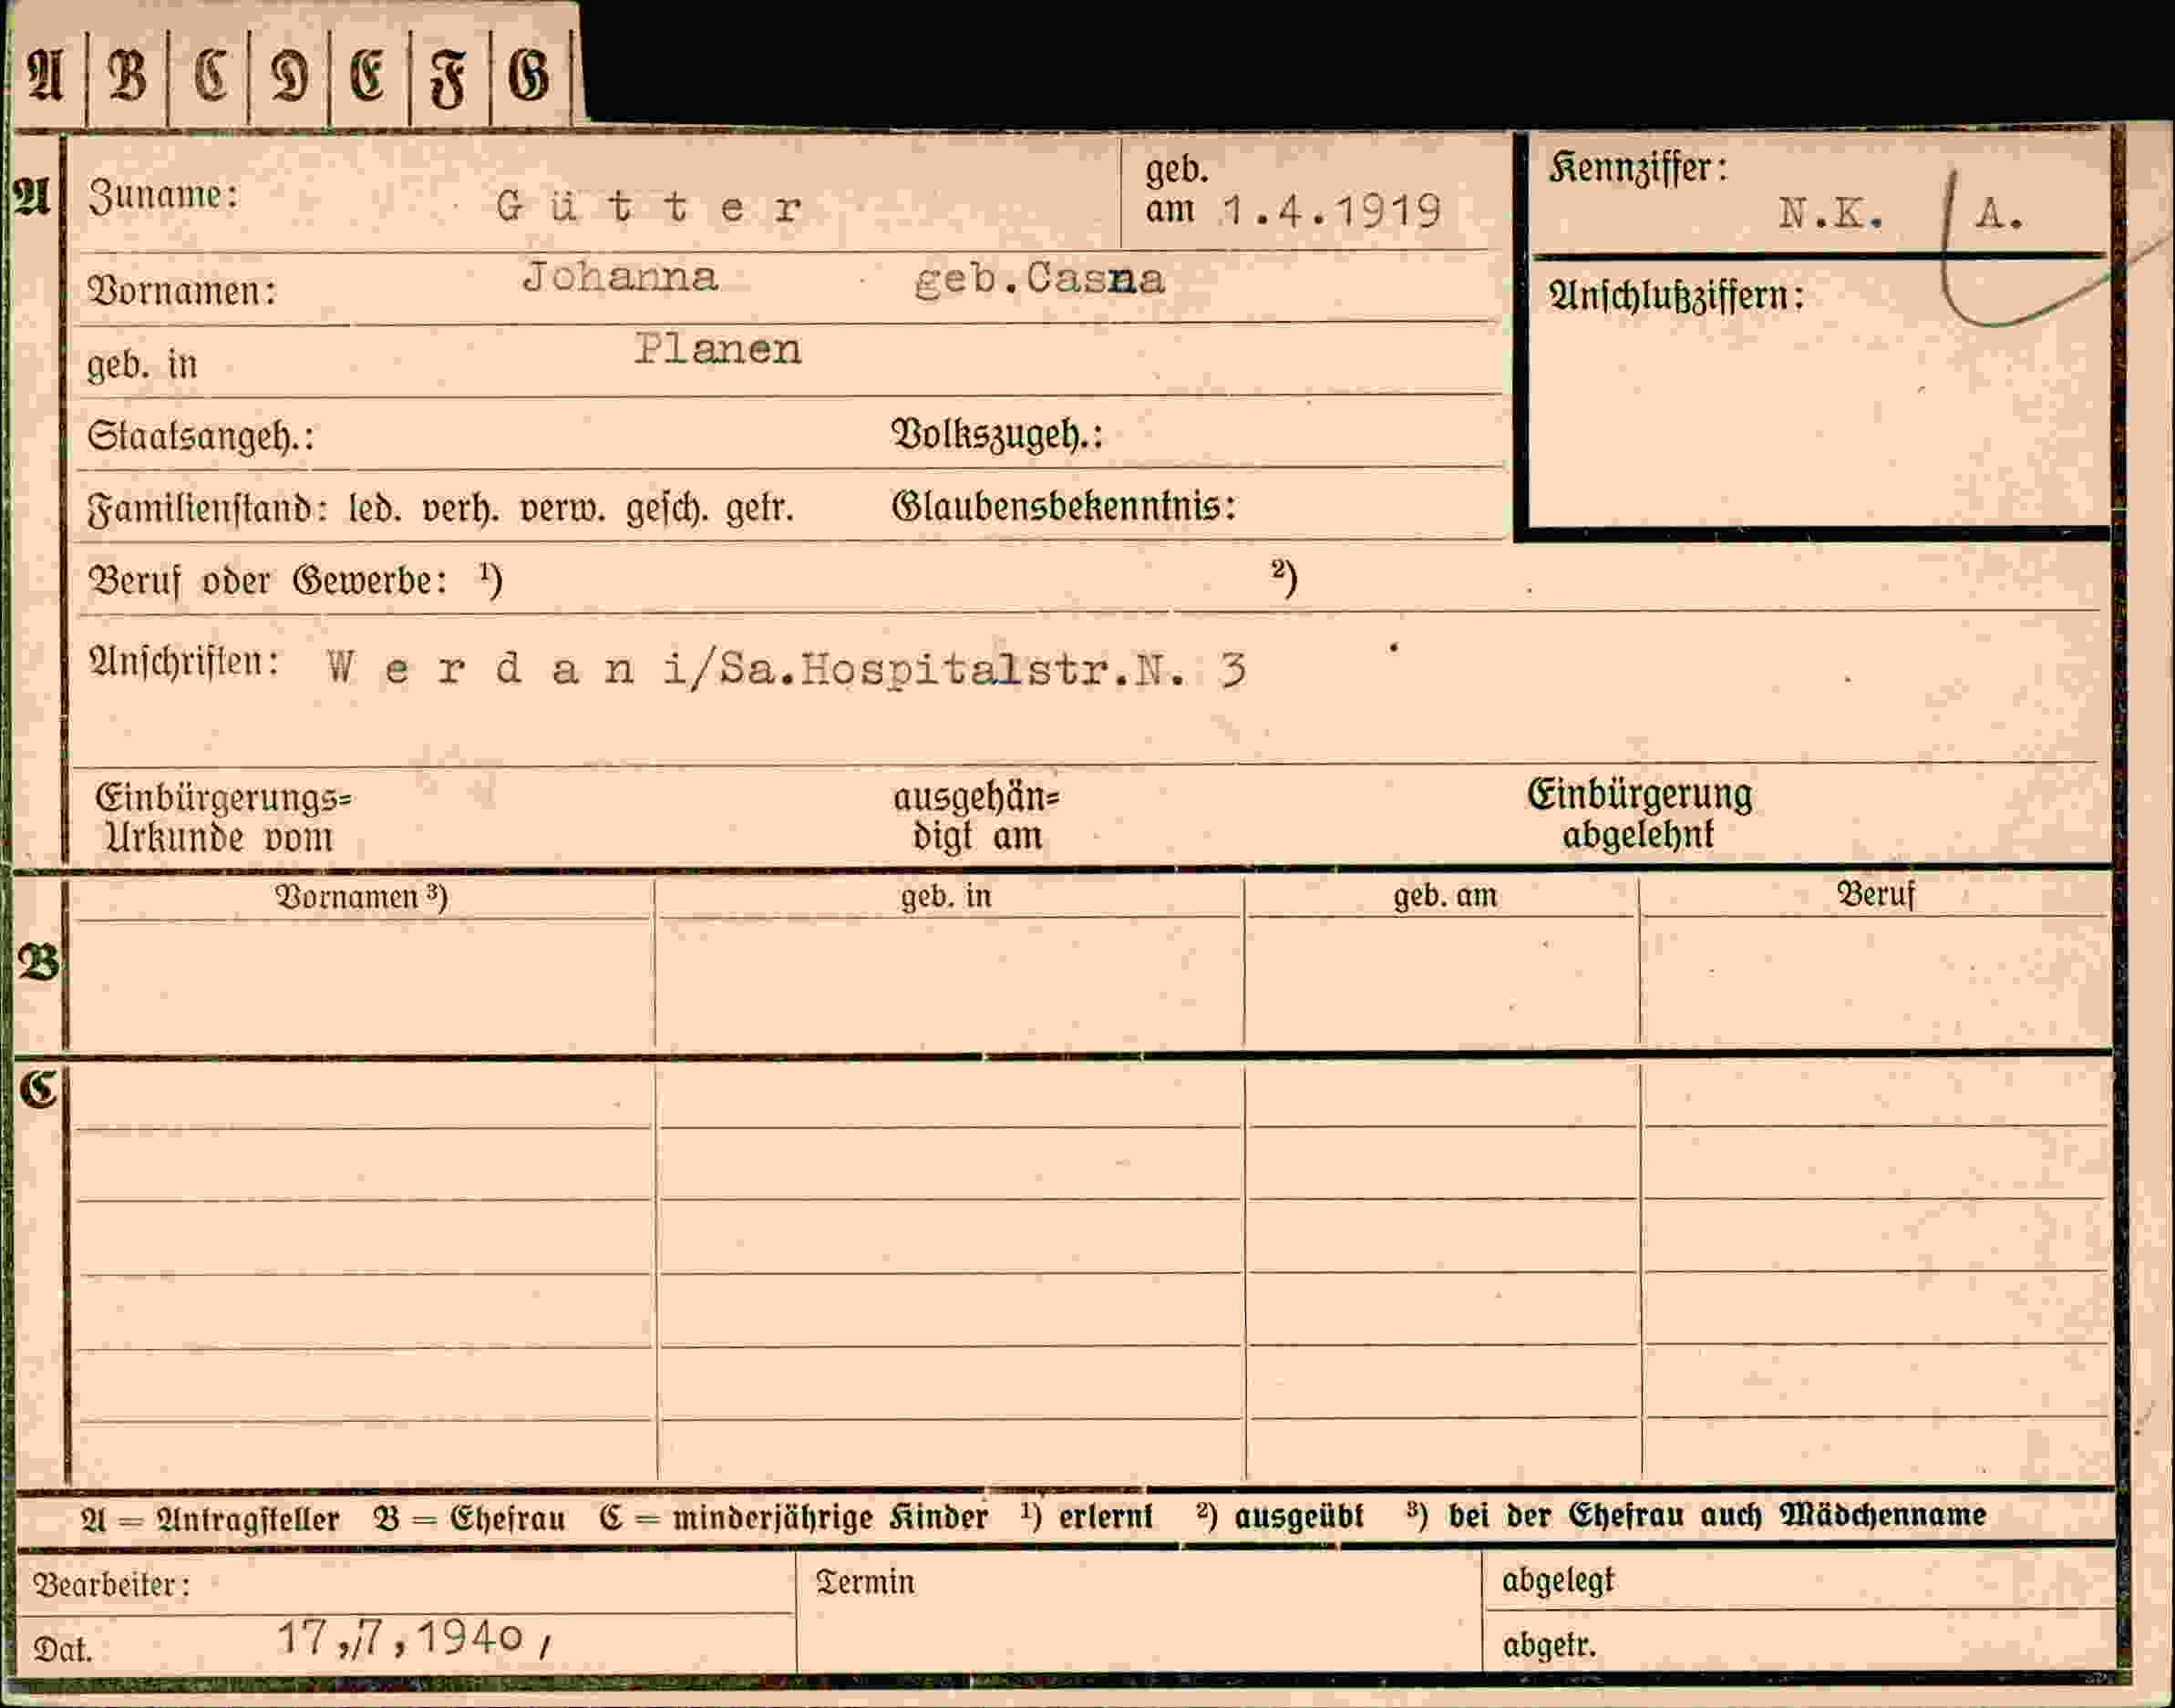
Task: Select index tab letter D
Action: [x=290, y=77]
